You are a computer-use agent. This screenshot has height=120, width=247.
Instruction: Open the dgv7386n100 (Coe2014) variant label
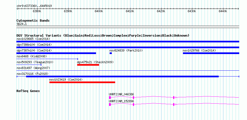[34, 45]
